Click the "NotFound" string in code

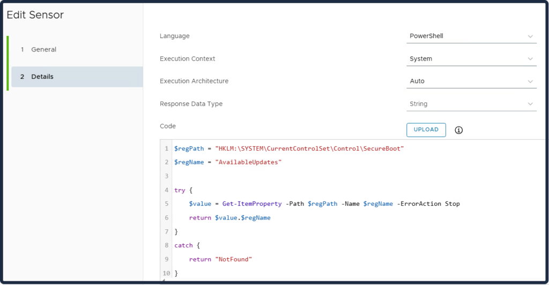coord(233,260)
